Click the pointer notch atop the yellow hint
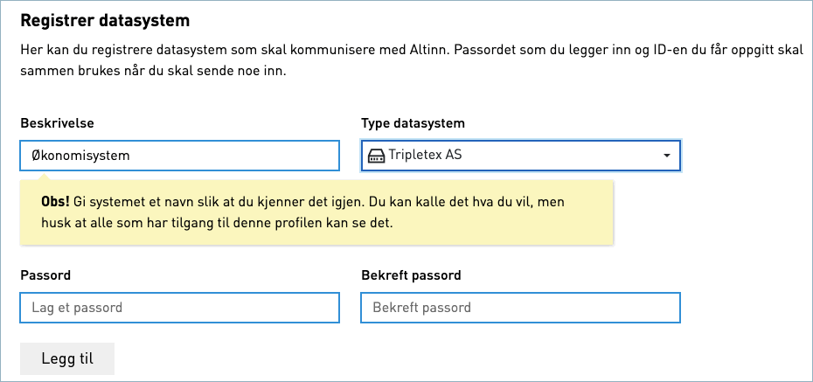The image size is (813, 382). (x=44, y=177)
